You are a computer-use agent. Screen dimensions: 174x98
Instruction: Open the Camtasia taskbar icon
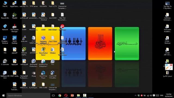coord(85,96)
